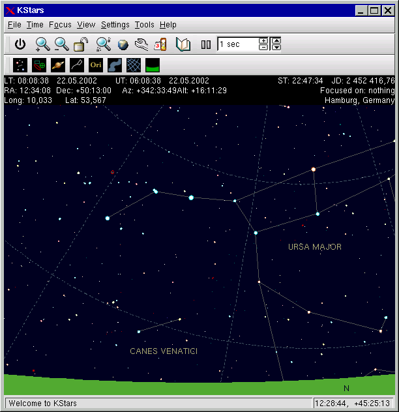The image size is (399, 412).
Task: Click the Focused on: nothing text
Action: (x=357, y=91)
